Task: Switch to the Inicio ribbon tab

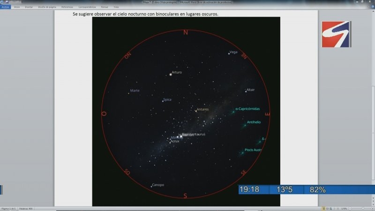Action: click(17, 7)
